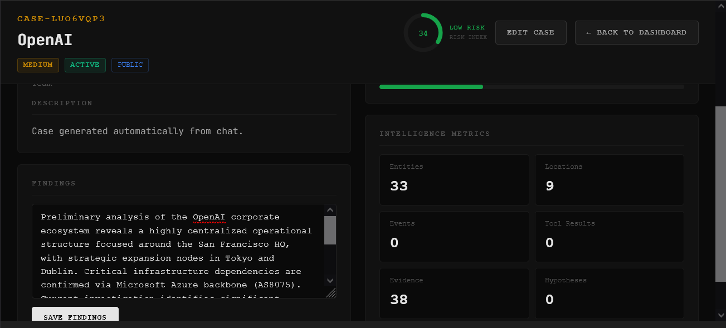Click the Entities metric card
This screenshot has width=726, height=328.
[454, 179]
